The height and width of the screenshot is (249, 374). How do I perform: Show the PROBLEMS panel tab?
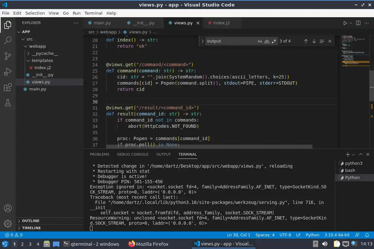[99, 154]
